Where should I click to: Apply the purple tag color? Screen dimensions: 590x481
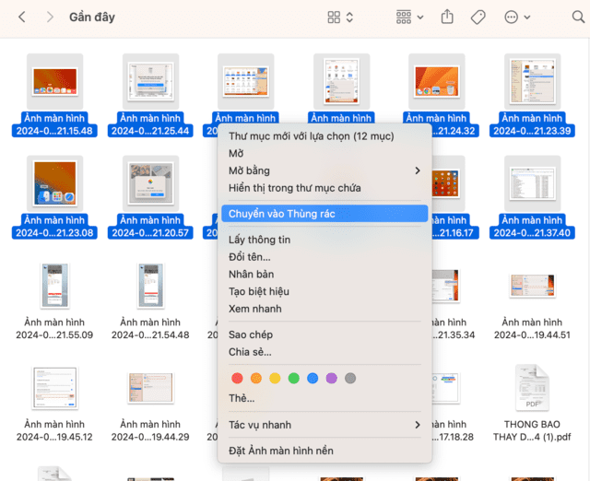pos(331,378)
